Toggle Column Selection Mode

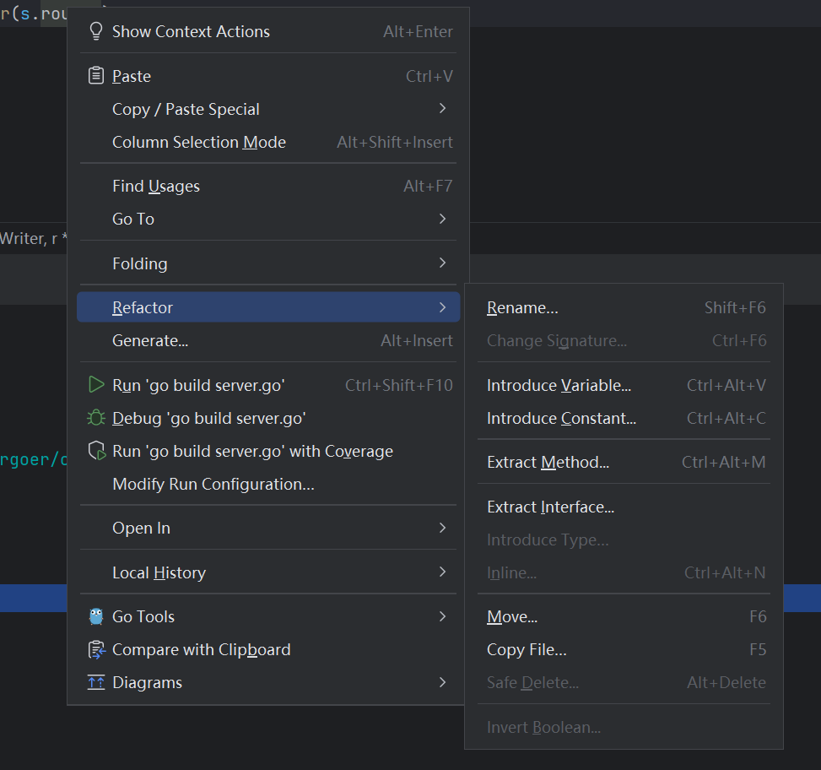point(198,142)
